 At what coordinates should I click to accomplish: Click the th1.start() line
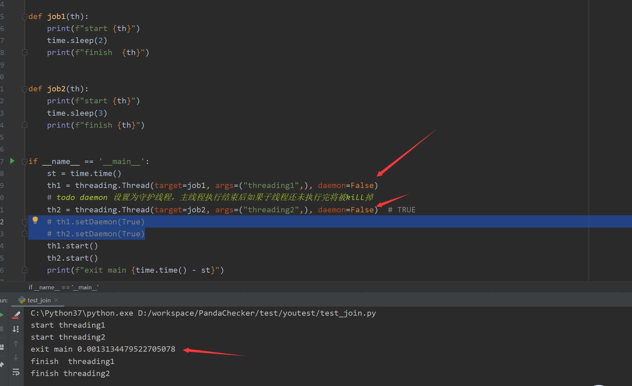click(72, 246)
